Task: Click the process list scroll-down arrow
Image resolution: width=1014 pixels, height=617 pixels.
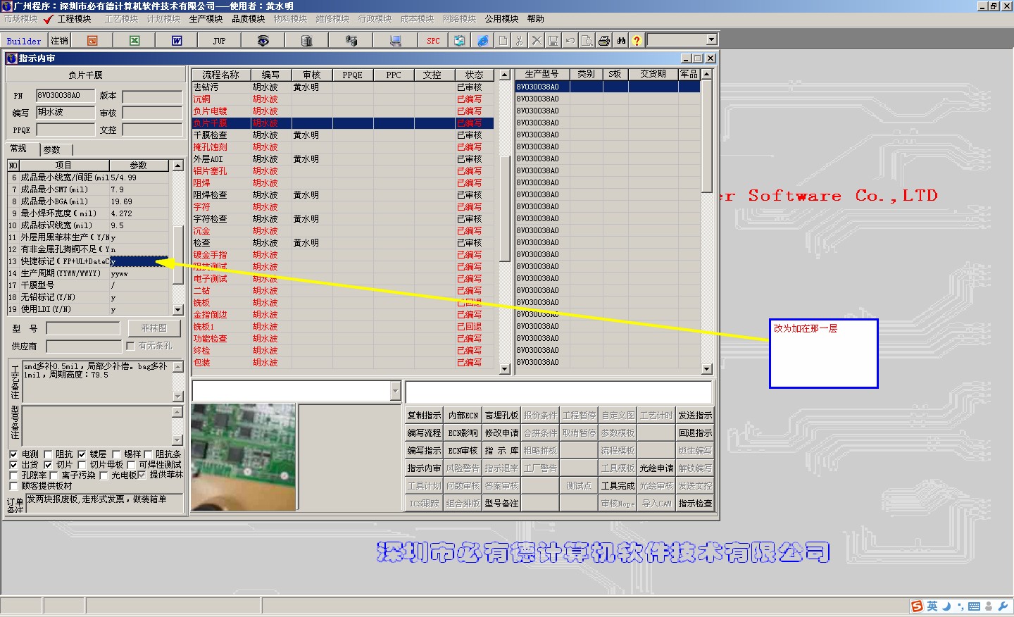Action: 504,368
